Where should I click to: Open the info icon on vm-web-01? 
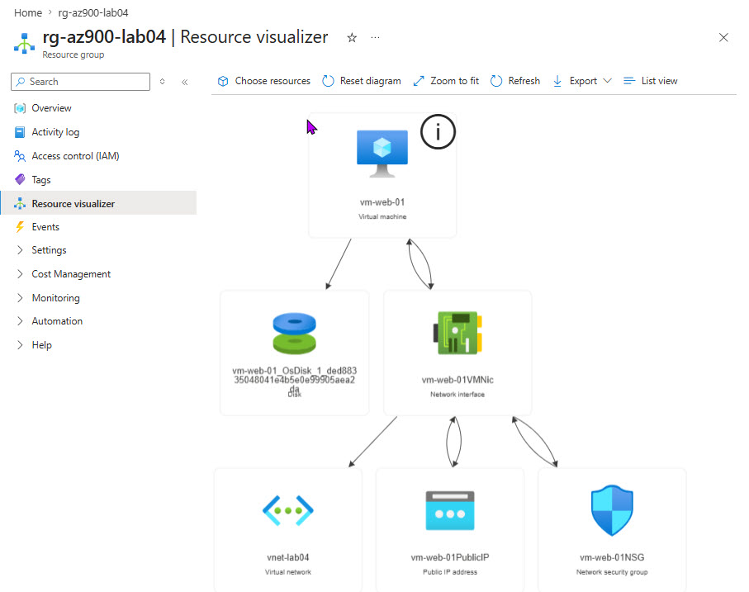(x=438, y=132)
